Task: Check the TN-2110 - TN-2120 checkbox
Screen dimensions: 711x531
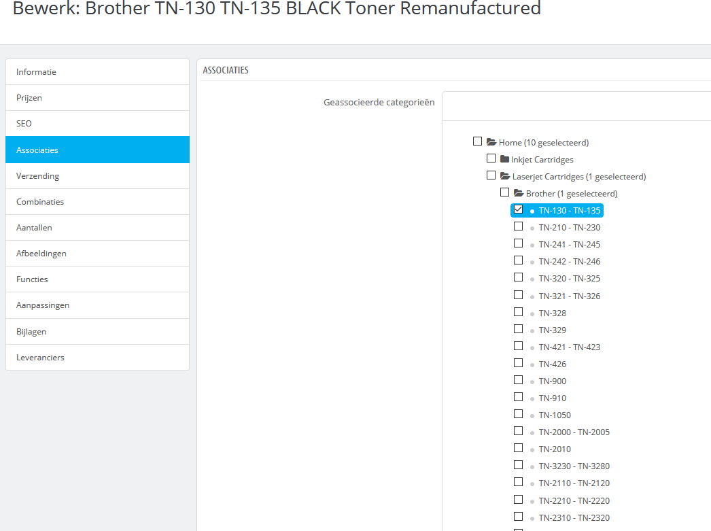Action: click(518, 482)
